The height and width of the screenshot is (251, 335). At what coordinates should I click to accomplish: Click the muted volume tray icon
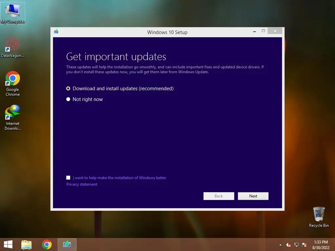[288, 245]
